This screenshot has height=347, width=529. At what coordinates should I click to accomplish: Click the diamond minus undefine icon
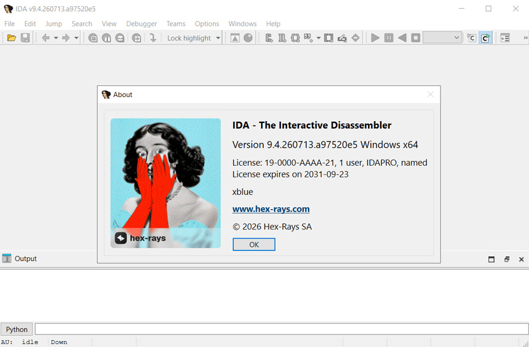pos(355,38)
